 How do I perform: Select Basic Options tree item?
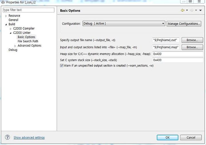[26, 37]
